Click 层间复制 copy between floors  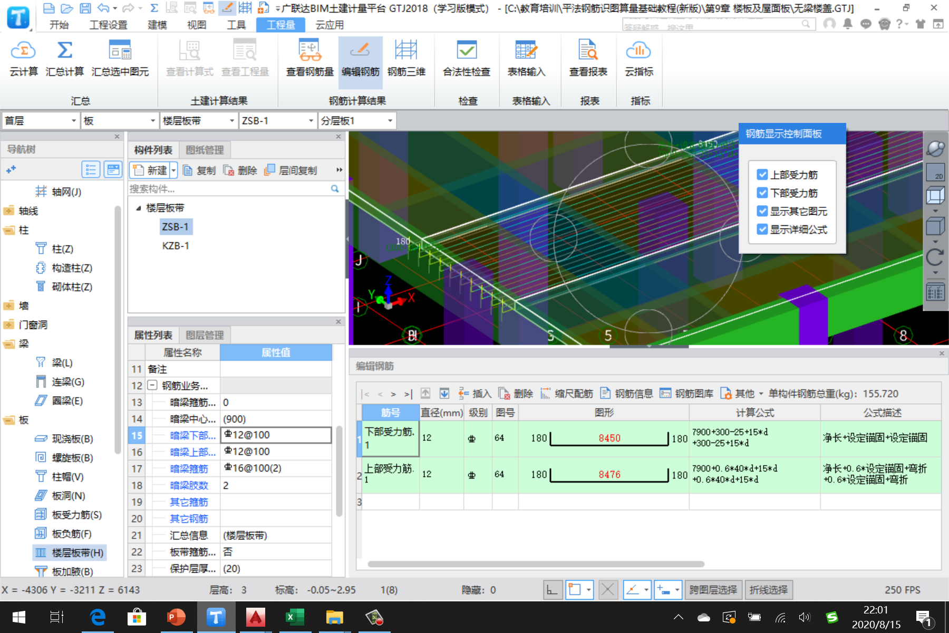tap(290, 170)
